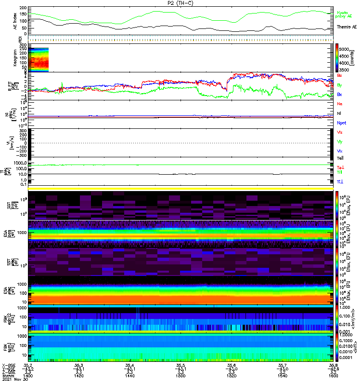Viewport: 361px width, 386px height.
Task: Click the 1600 time tick label
Action: (333, 376)
